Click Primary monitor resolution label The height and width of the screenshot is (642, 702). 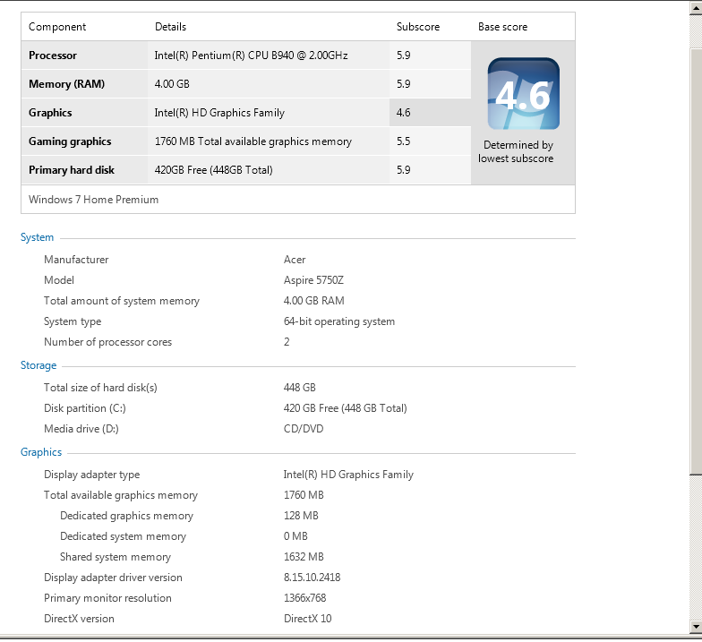click(x=107, y=598)
